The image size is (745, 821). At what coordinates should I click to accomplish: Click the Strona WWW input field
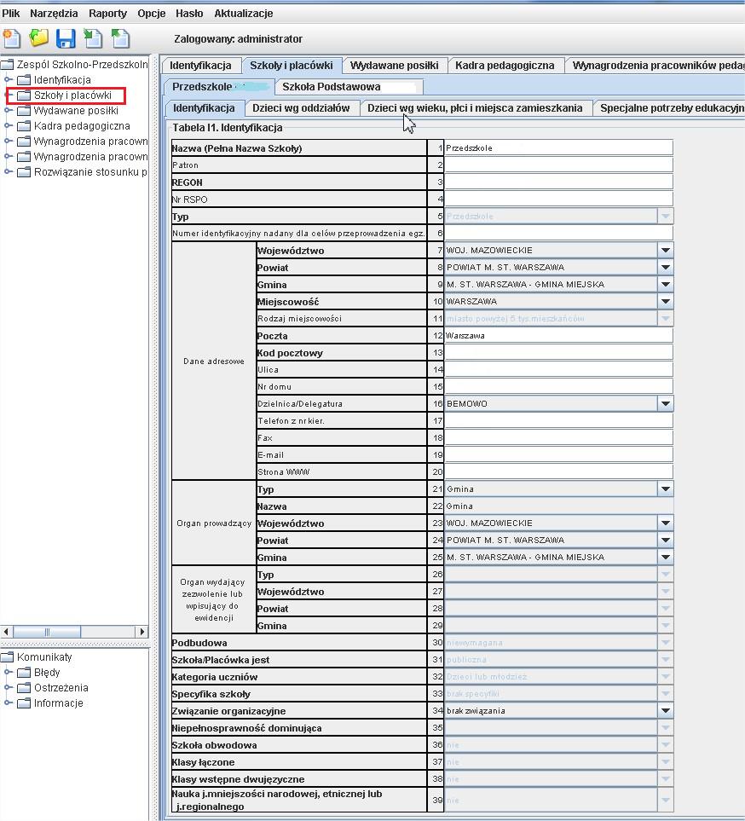[x=558, y=471]
